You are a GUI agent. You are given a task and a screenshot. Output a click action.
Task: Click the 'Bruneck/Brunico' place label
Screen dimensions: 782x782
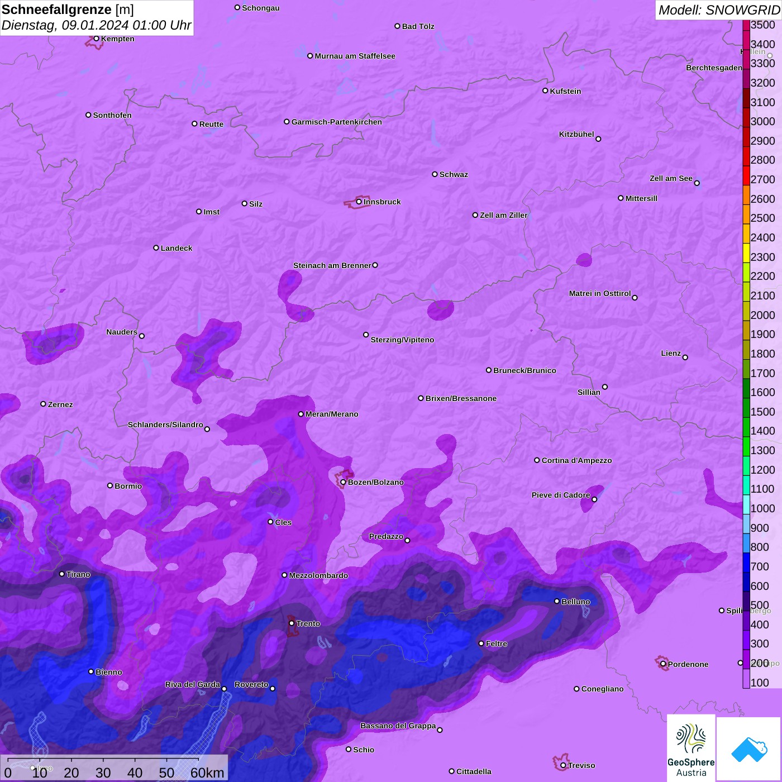pyautogui.click(x=524, y=370)
